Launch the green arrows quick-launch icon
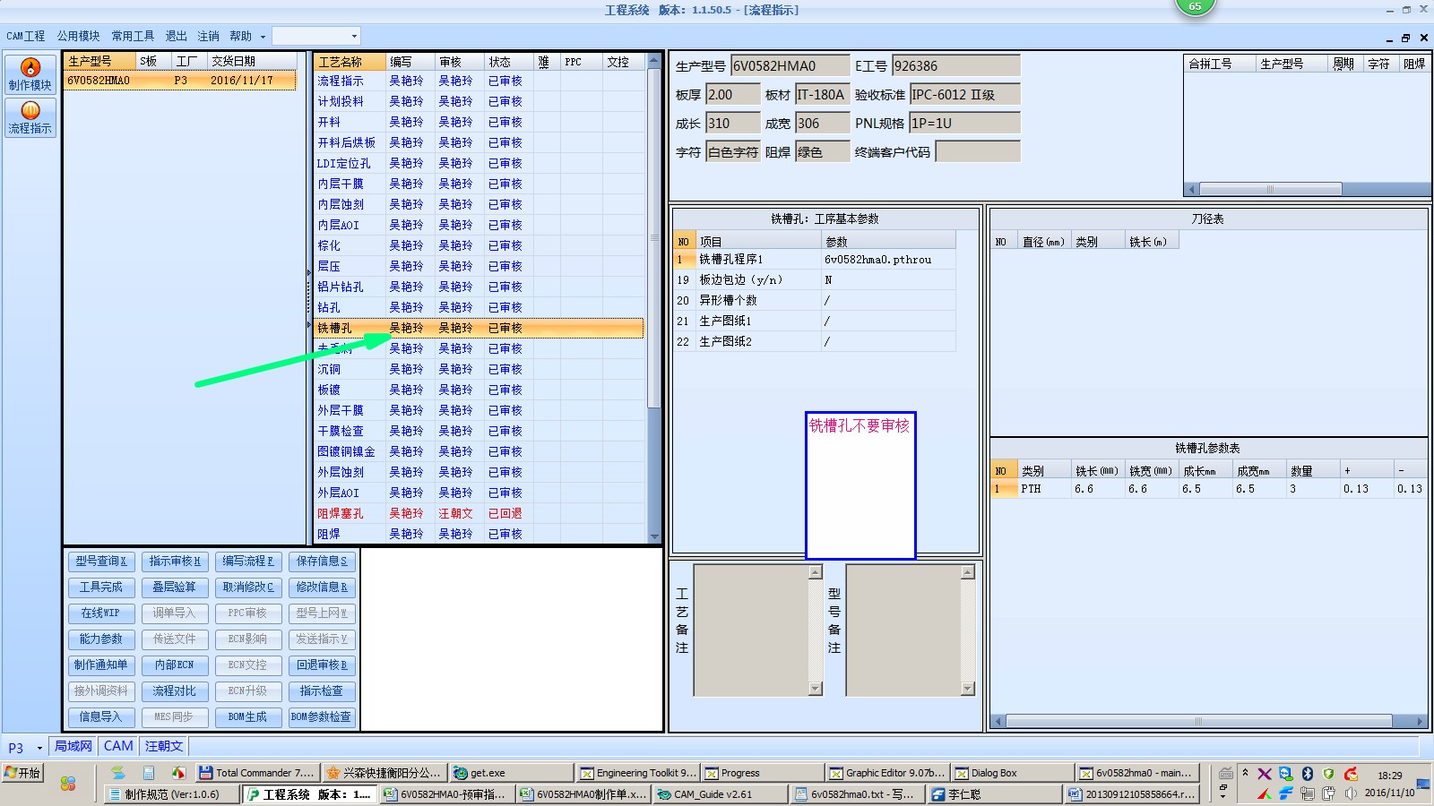 118,773
